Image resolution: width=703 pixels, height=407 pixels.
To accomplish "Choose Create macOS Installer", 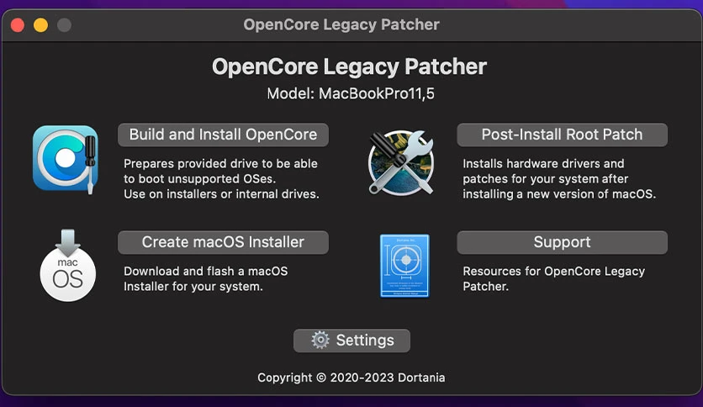I will [x=223, y=242].
